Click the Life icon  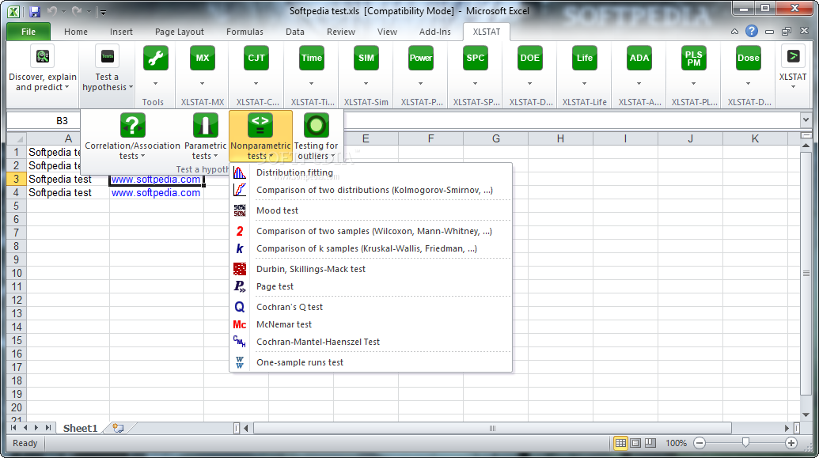click(585, 58)
